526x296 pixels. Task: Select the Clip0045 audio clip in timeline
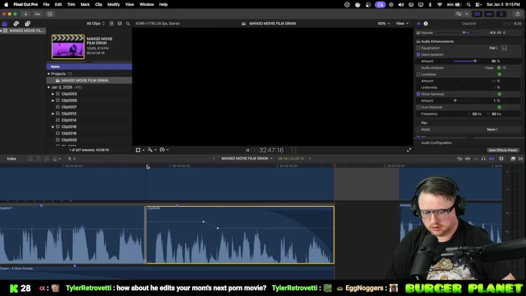point(240,235)
